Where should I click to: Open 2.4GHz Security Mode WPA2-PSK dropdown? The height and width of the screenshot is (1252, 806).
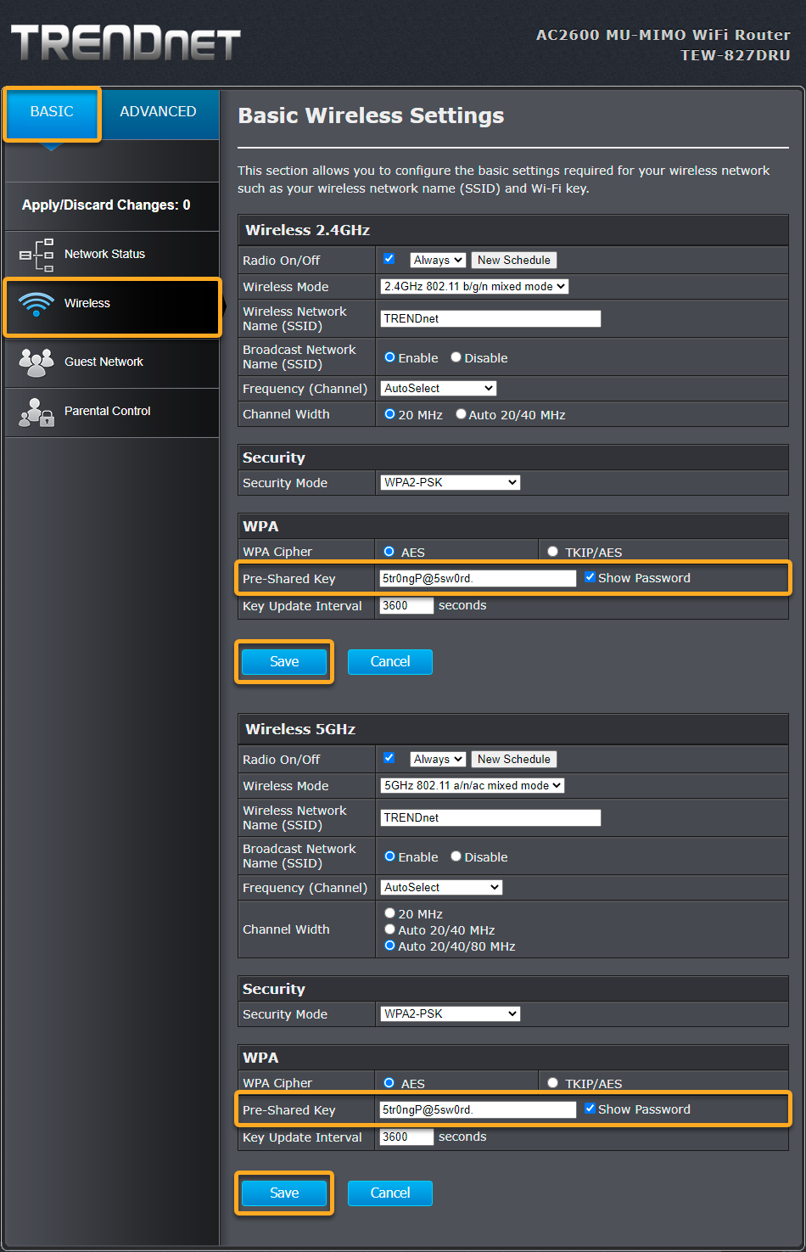(451, 483)
